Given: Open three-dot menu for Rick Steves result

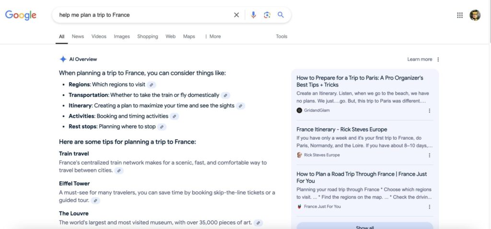Looking at the screenshot, I should pyautogui.click(x=429, y=155).
